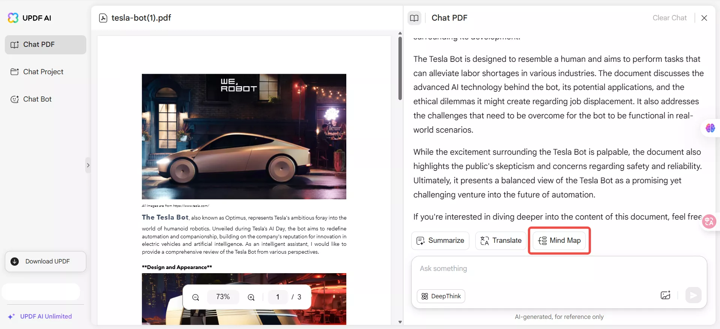The width and height of the screenshot is (720, 329).
Task: Click the current page number field
Action: [278, 297]
